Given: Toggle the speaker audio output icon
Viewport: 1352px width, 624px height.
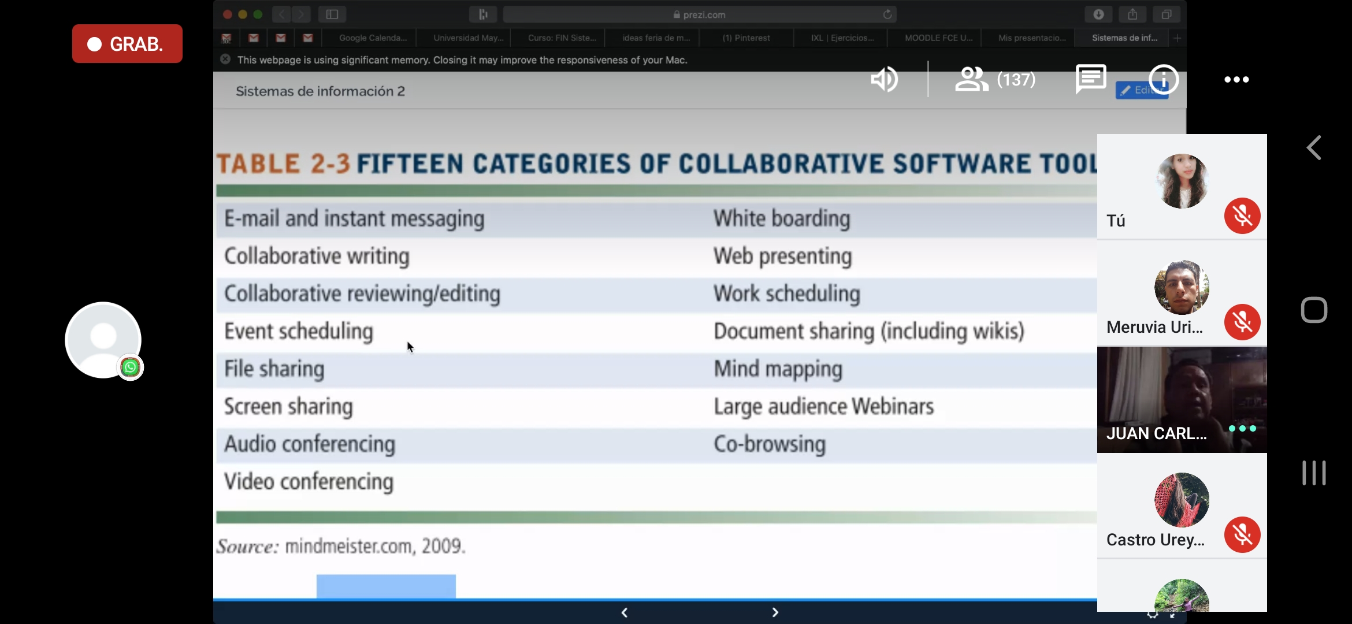Looking at the screenshot, I should 884,79.
